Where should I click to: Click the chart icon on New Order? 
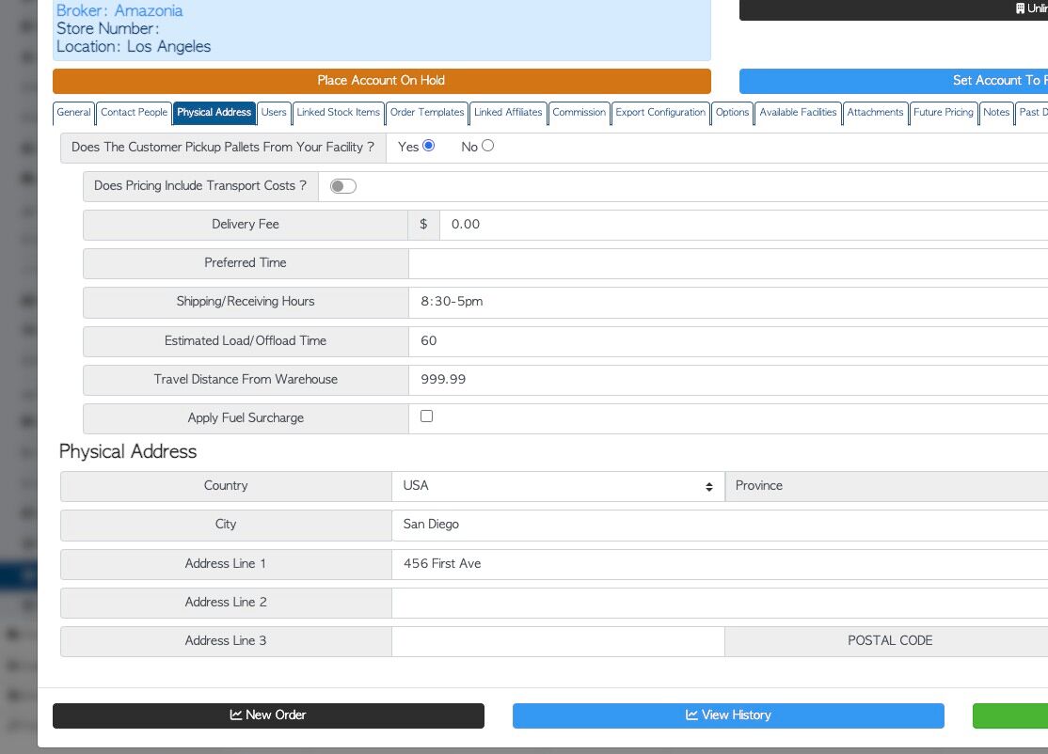(x=236, y=715)
